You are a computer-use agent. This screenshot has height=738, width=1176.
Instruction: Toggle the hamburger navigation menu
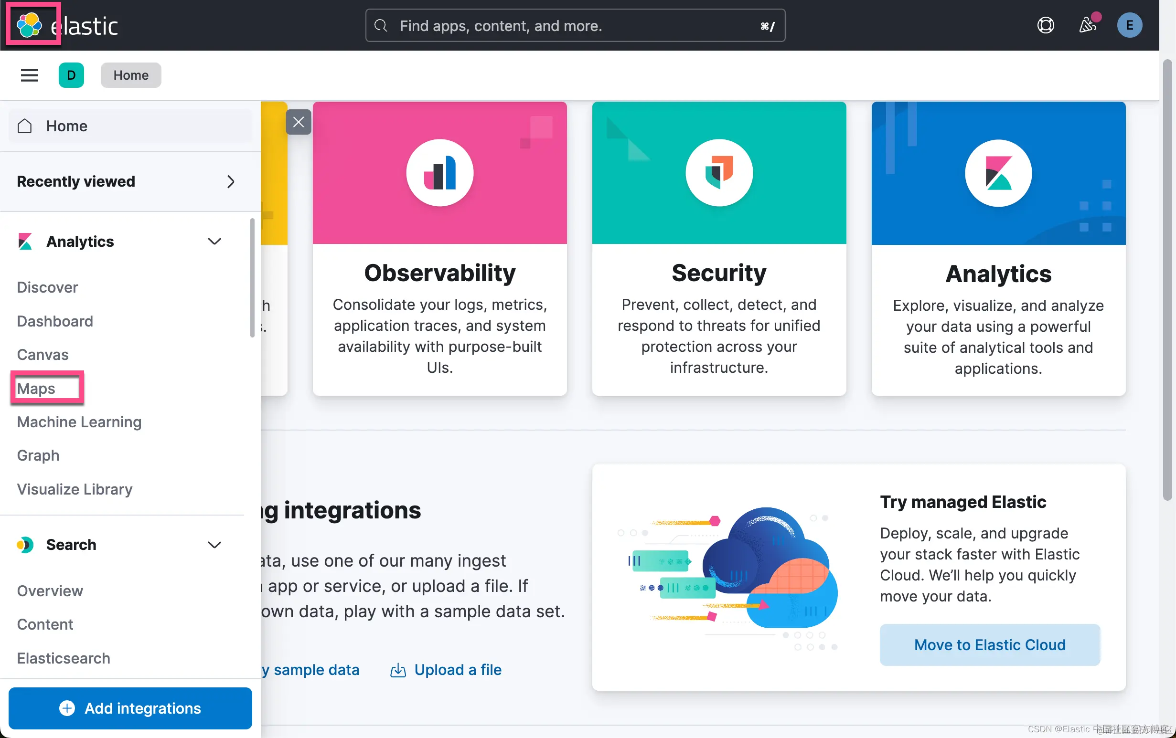tap(29, 75)
